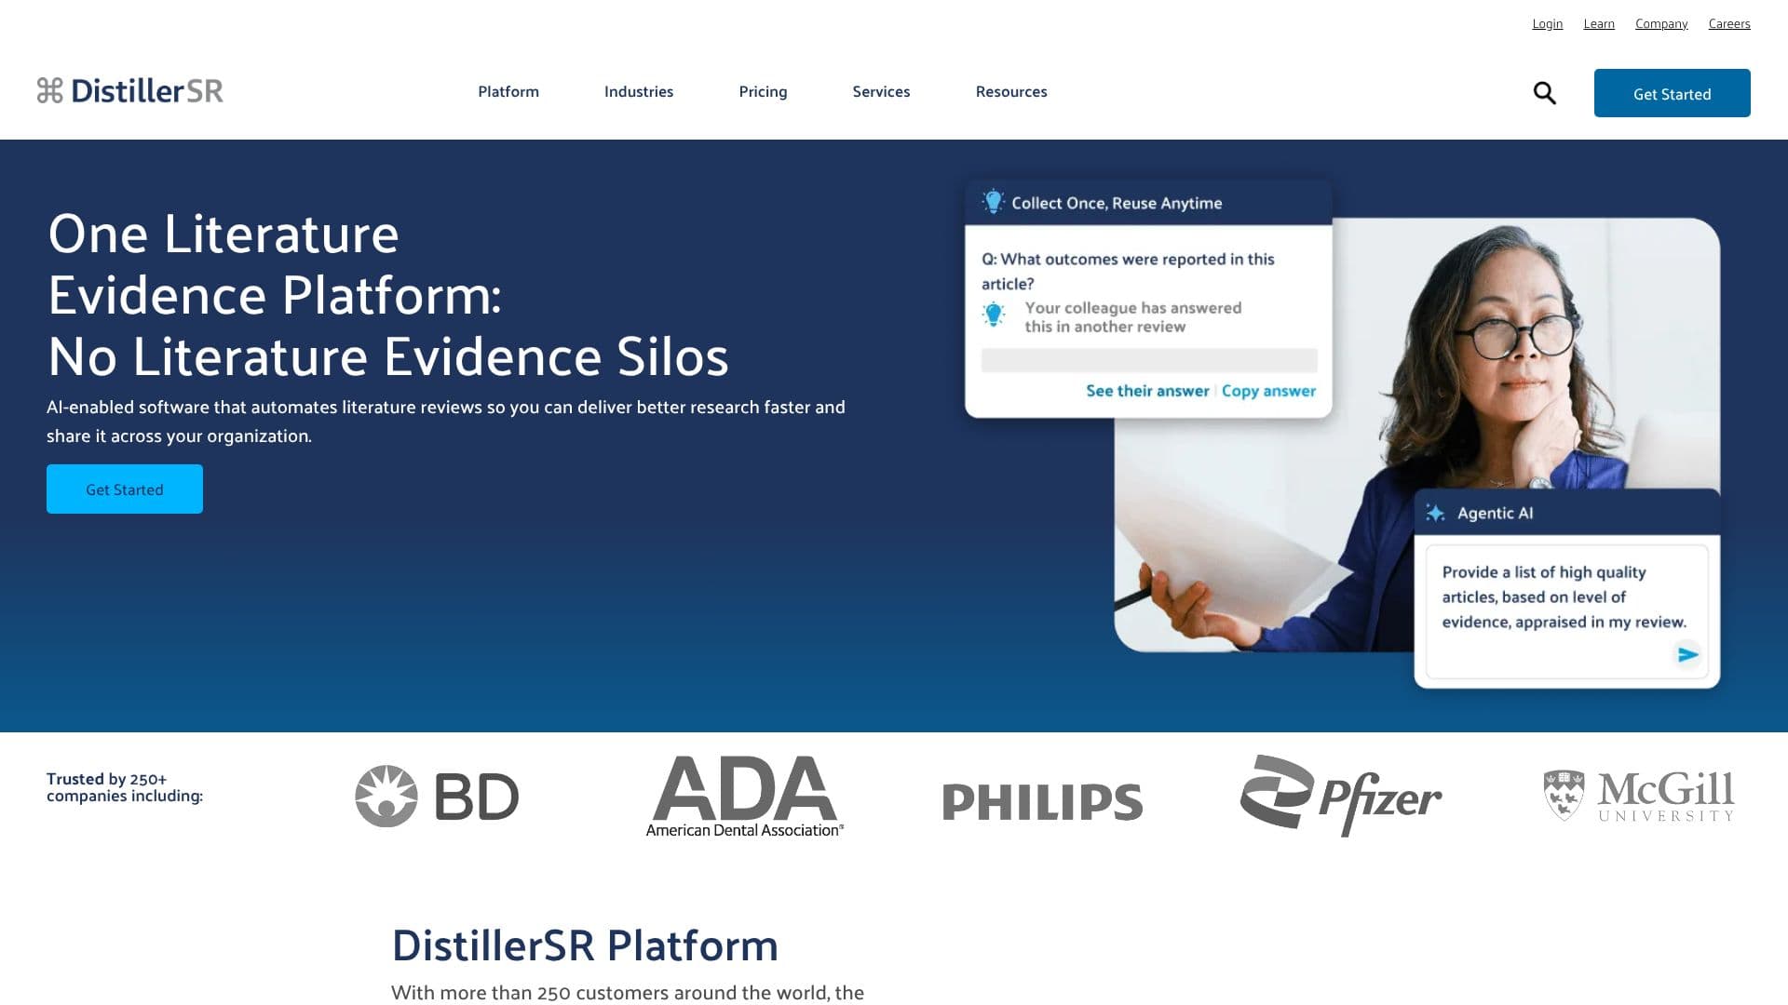Click hero Get Started button below tagline
This screenshot has height=1005, width=1788.
(125, 489)
